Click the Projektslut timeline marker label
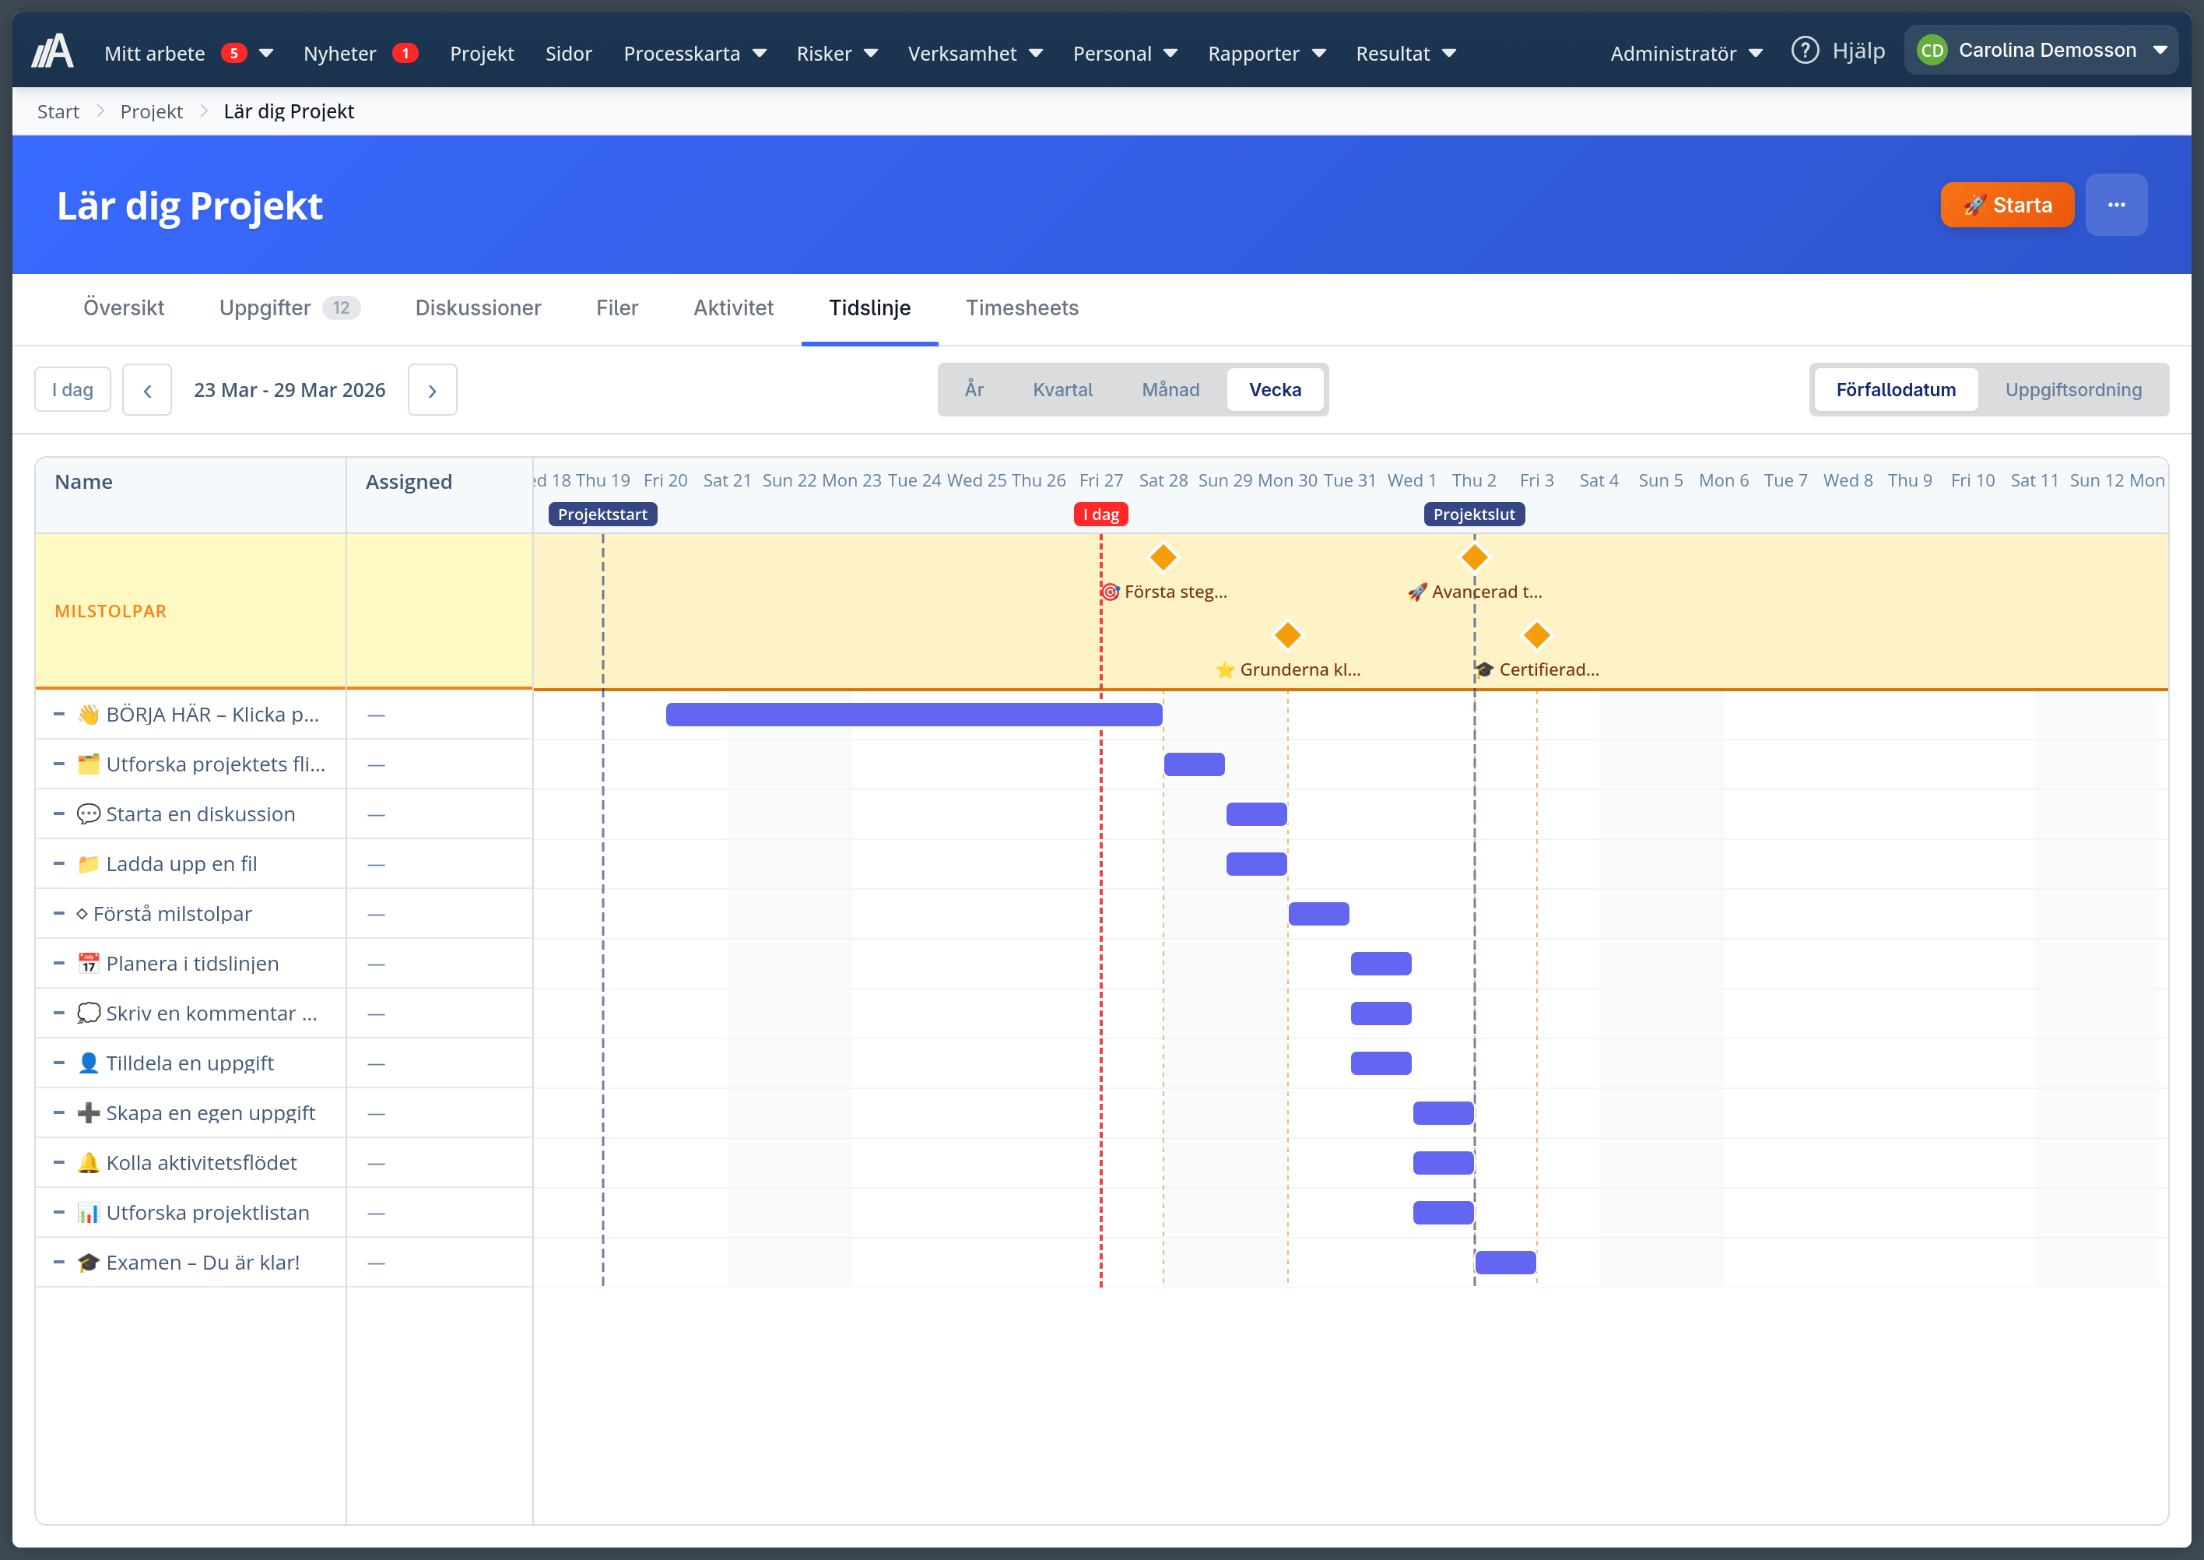 pos(1473,515)
